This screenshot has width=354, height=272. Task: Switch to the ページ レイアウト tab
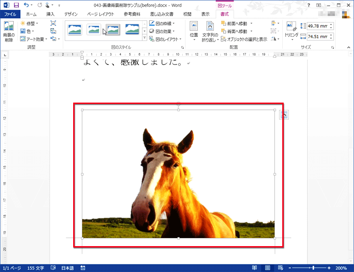(x=101, y=14)
